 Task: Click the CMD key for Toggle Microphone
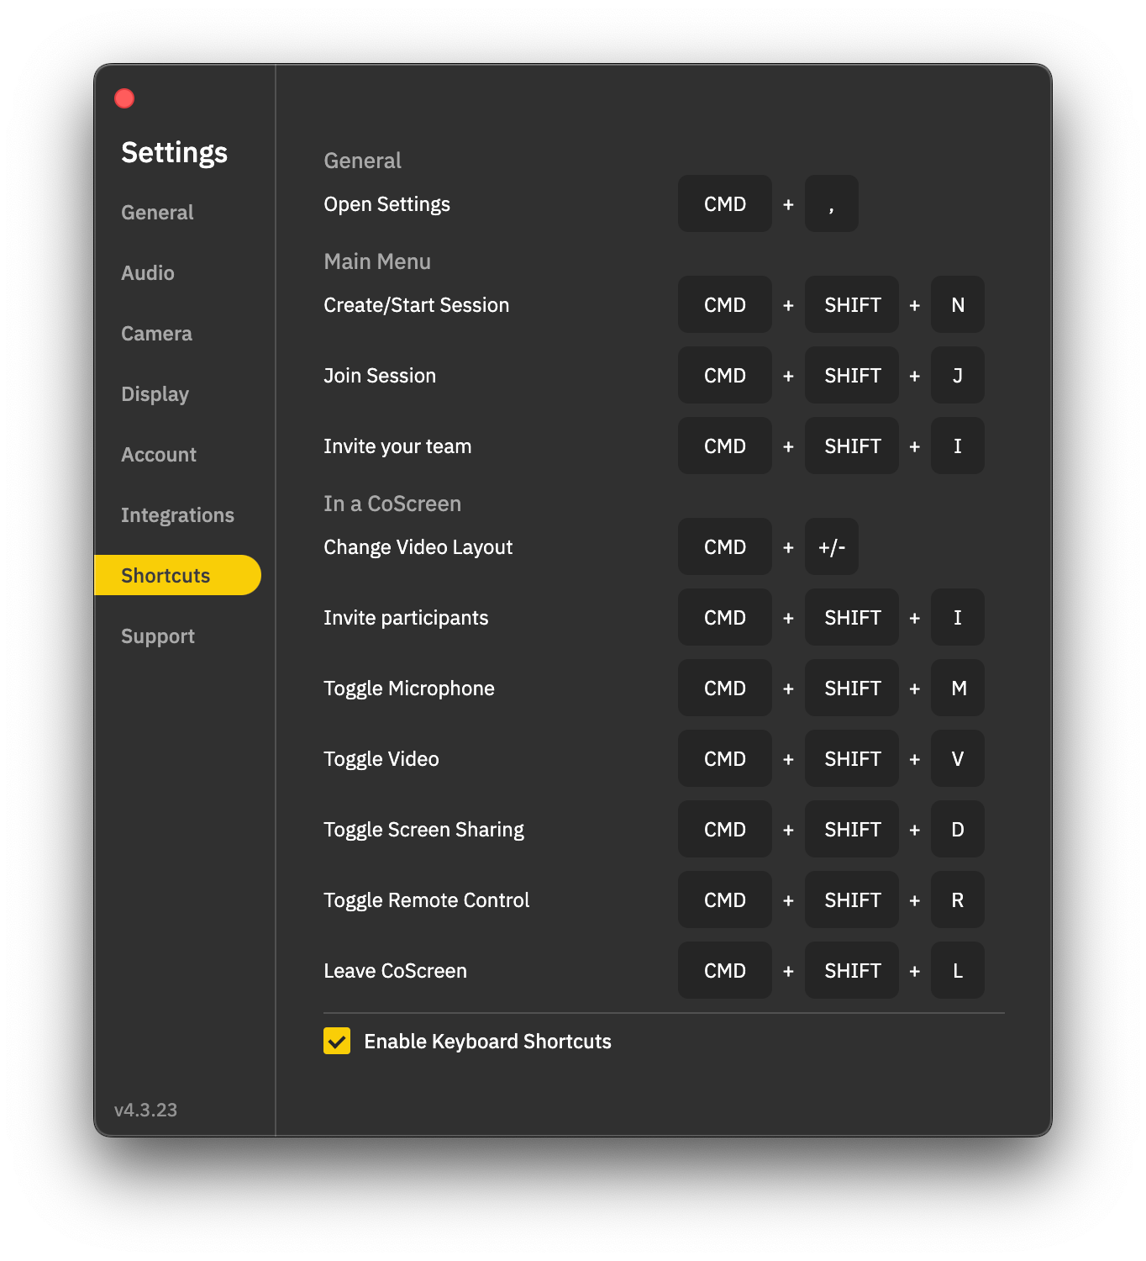pos(725,688)
